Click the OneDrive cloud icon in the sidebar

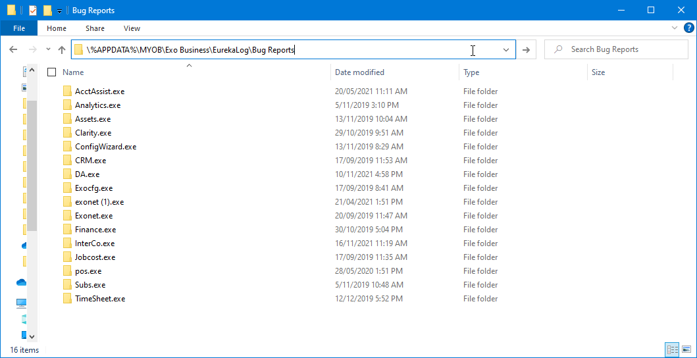tap(22, 282)
